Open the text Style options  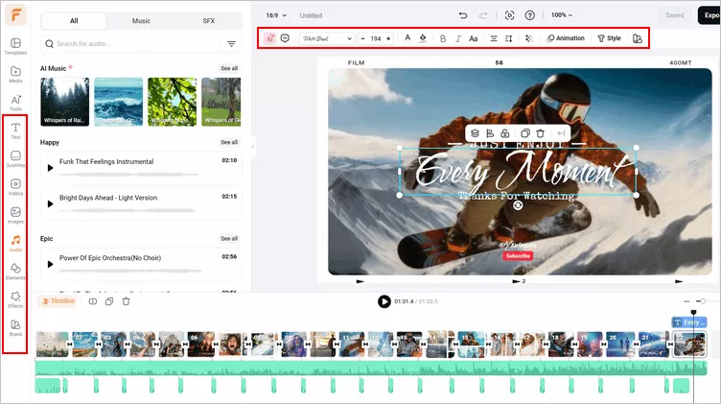[x=609, y=38]
